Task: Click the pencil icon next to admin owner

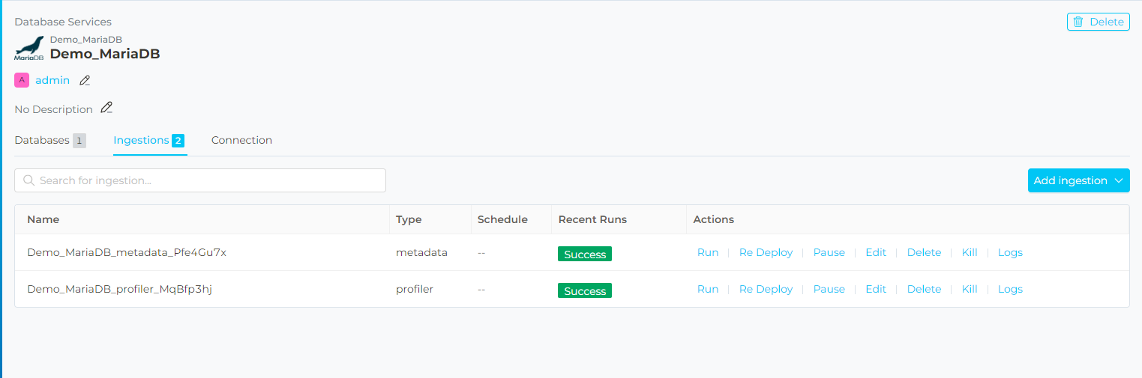Action: [85, 80]
